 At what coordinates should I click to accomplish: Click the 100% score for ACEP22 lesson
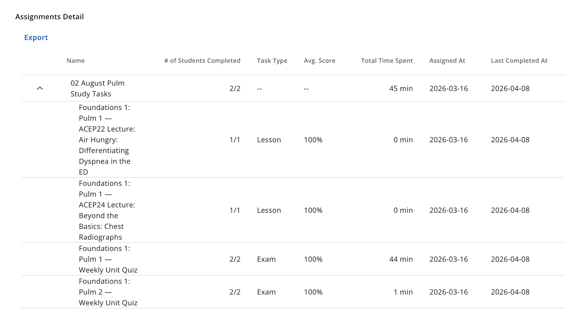click(x=313, y=140)
